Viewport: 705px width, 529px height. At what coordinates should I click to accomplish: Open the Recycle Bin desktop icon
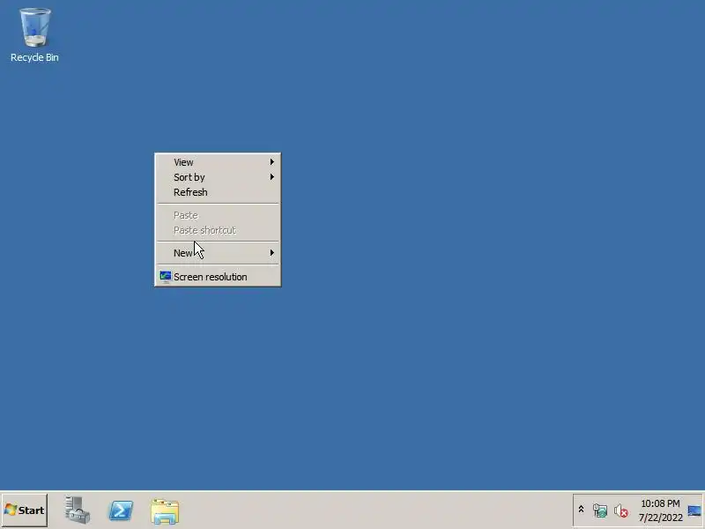coord(34,35)
